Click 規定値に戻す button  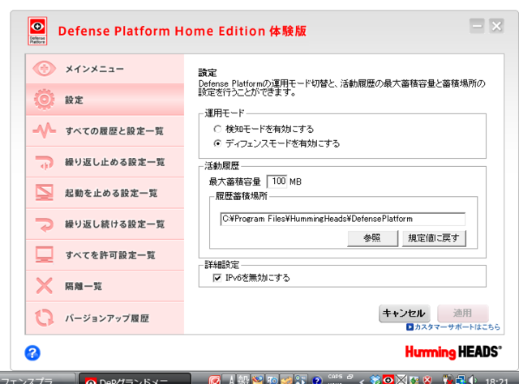434,238
